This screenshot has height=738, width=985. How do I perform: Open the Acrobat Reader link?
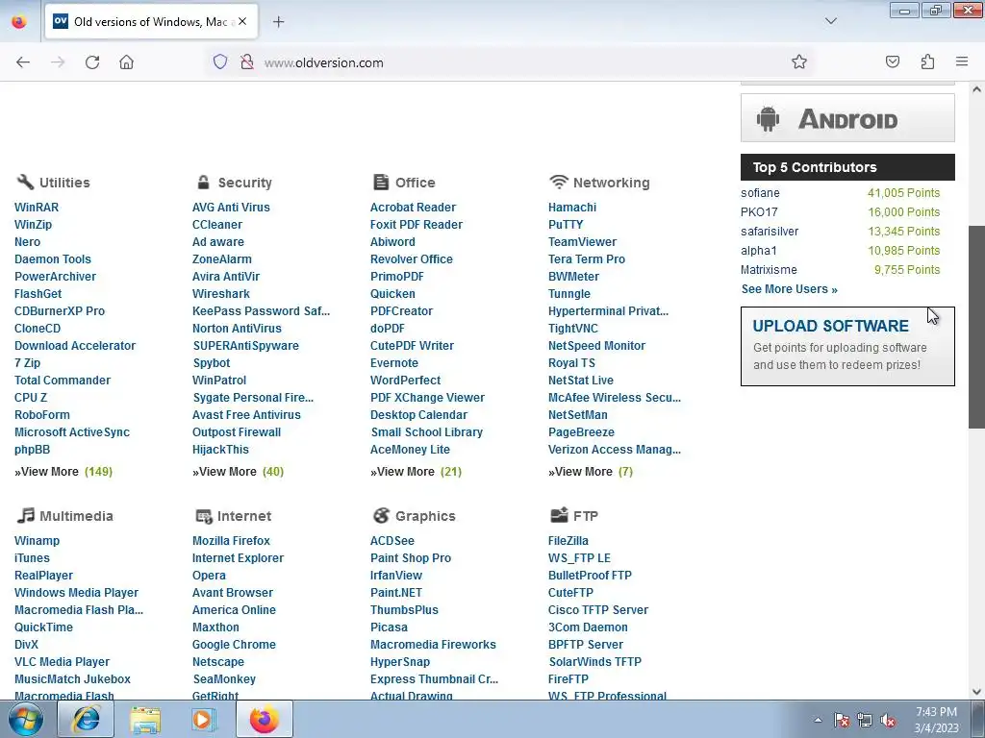(x=413, y=208)
